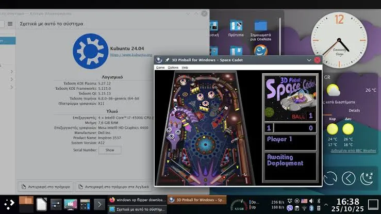The width and height of the screenshot is (381, 214).
Task: Expand the third sidebar chevron in system settings
Action: (12, 87)
